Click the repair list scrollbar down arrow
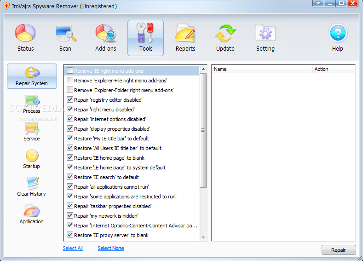363x261 pixels. 203,238
